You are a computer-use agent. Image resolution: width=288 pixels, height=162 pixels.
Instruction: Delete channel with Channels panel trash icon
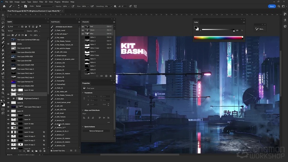[111, 76]
